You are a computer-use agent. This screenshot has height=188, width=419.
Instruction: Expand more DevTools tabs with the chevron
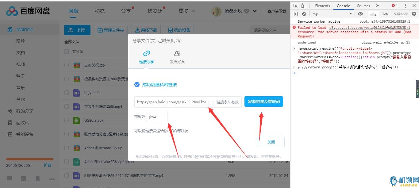378,6
